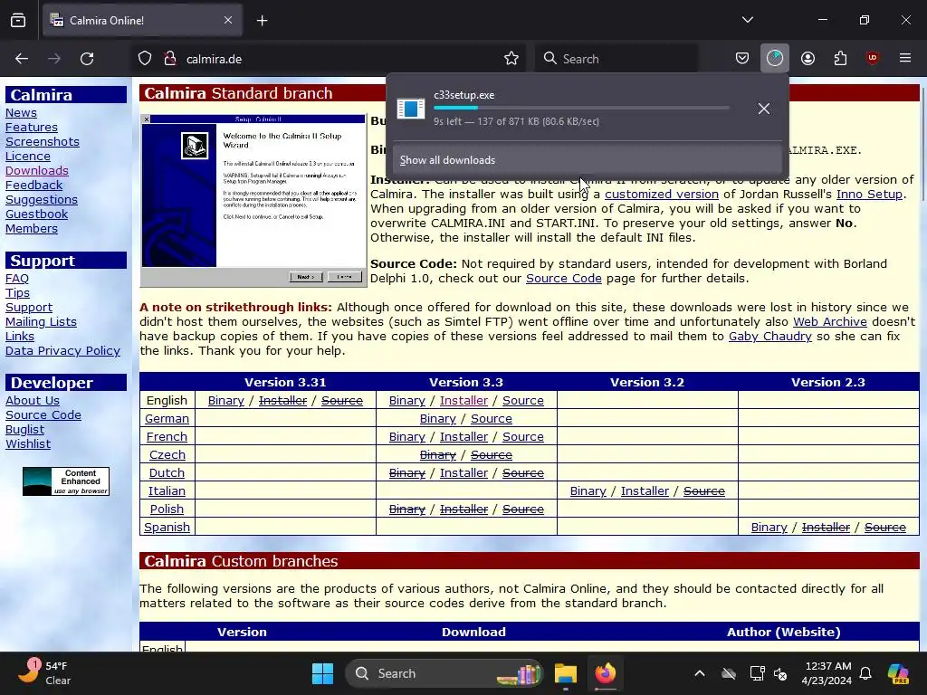Image resolution: width=927 pixels, height=695 pixels.
Task: Open the Screenshots sidebar link
Action: click(42, 142)
